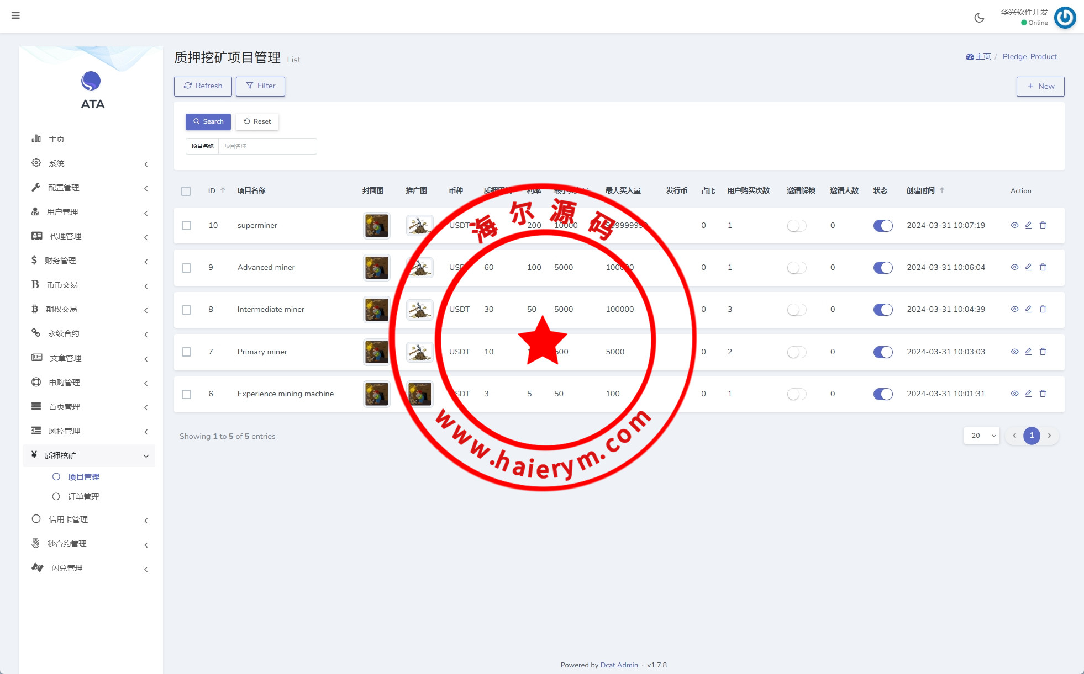Open 订单管理 submenu item
The width and height of the screenshot is (1084, 674).
tap(83, 497)
